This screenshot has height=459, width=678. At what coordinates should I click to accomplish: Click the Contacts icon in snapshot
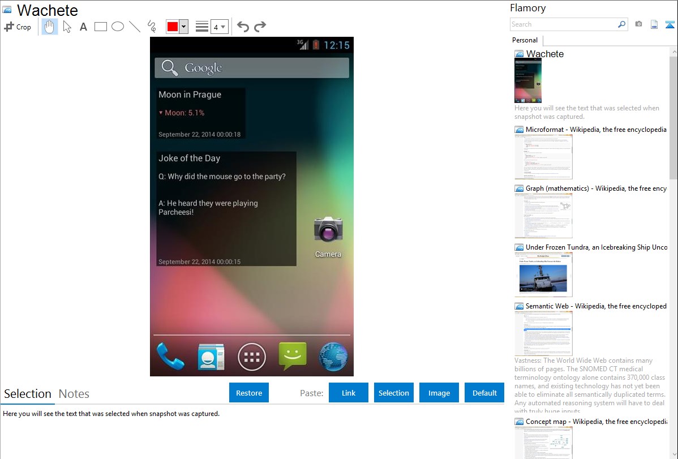click(x=211, y=357)
